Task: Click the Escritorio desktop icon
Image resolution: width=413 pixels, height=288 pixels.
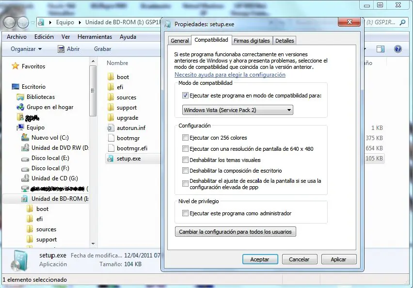Action: [x=16, y=86]
